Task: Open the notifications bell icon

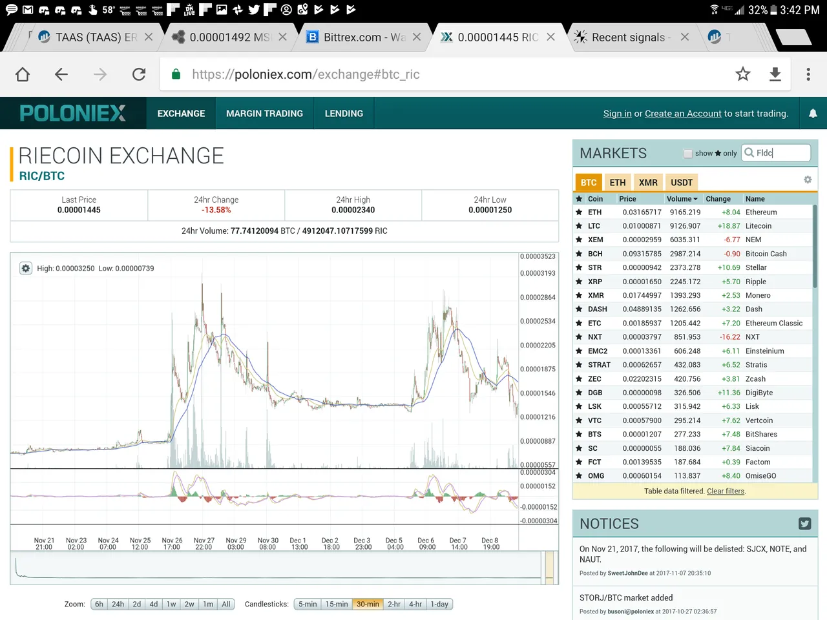Action: 813,114
